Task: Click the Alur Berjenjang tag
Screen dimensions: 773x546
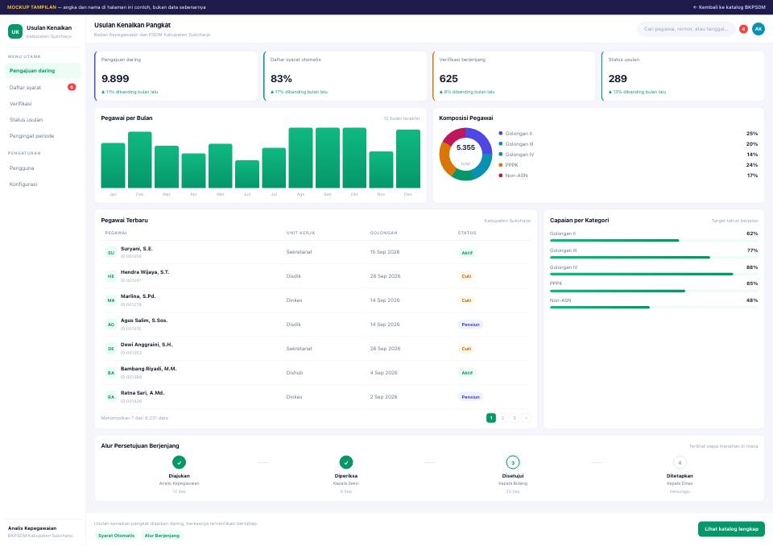Action: tap(162, 536)
